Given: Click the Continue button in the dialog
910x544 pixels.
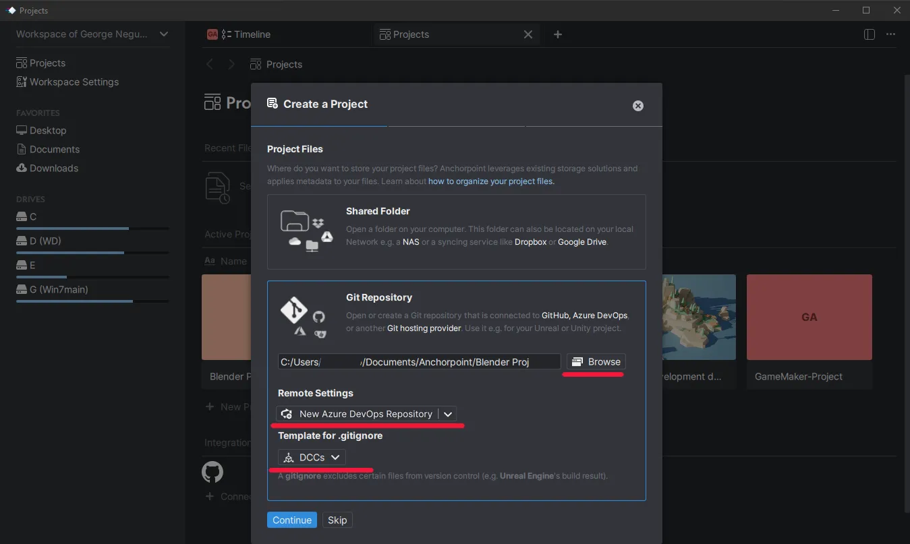Looking at the screenshot, I should pos(291,520).
